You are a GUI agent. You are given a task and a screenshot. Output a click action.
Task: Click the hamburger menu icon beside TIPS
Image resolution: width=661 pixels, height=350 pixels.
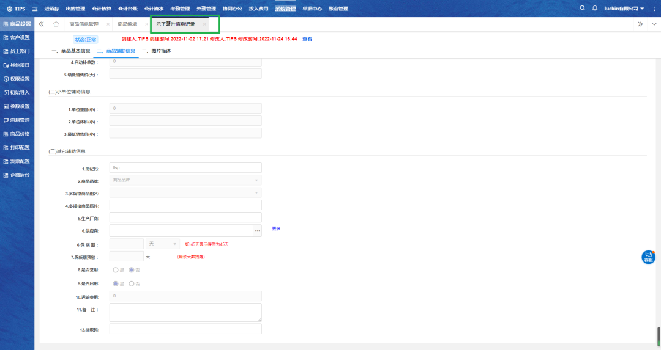tap(34, 9)
